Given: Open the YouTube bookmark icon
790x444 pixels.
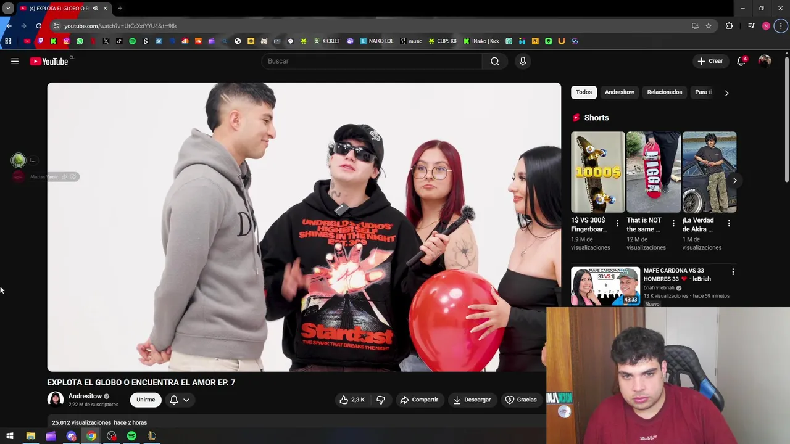Looking at the screenshot, I should point(27,41).
